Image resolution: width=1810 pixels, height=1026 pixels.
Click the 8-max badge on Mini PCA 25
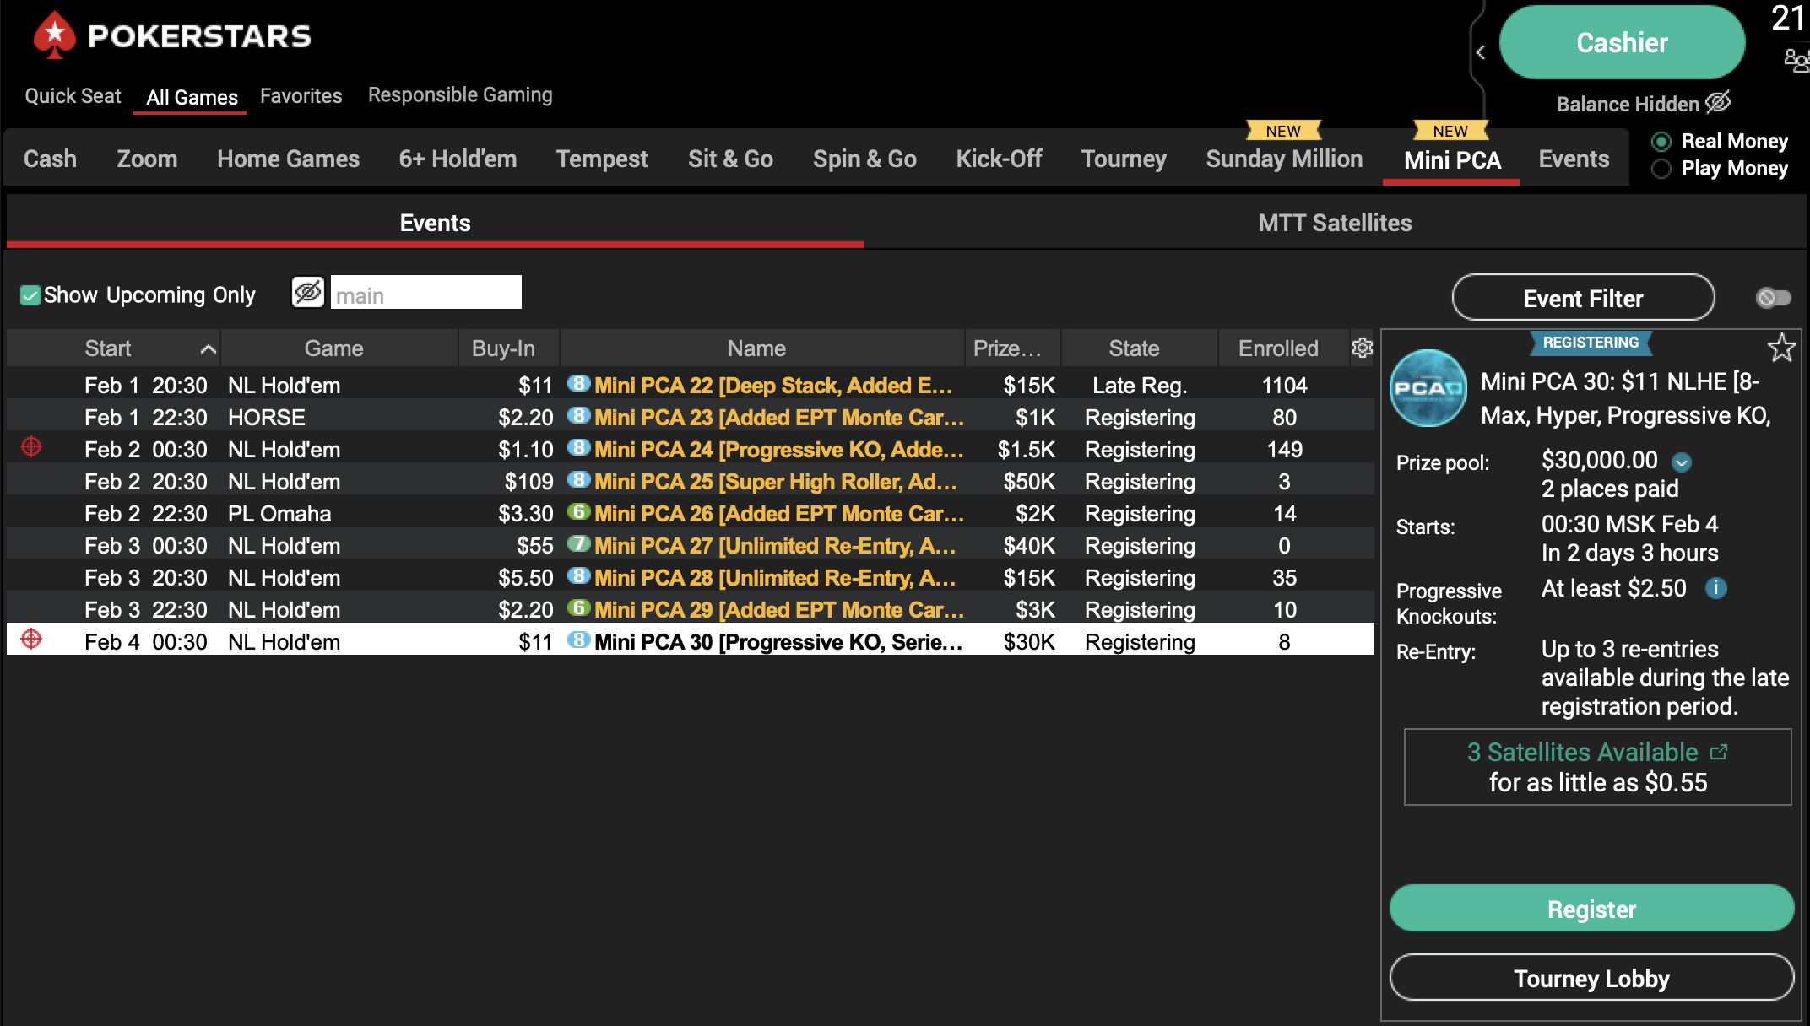578,480
